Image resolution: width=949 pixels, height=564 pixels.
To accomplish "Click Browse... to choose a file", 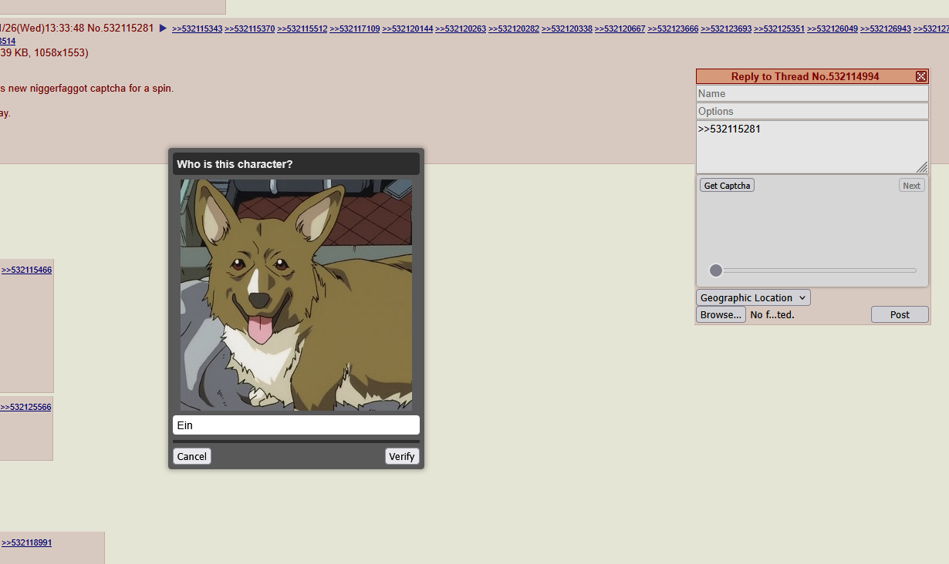I will click(721, 314).
